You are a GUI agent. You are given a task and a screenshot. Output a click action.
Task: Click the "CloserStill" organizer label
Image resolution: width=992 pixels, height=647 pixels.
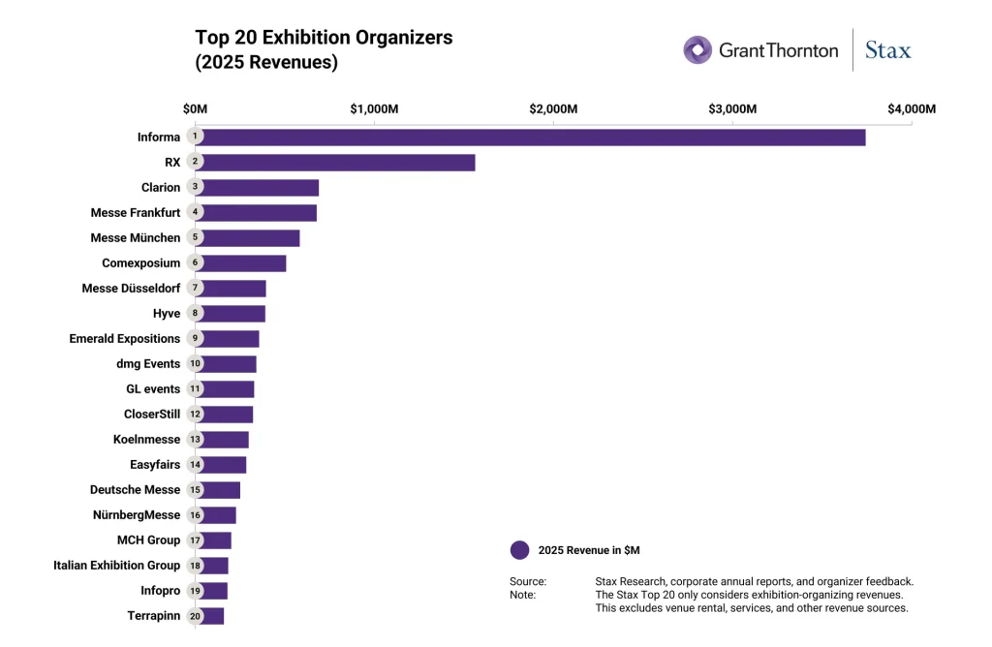point(152,415)
